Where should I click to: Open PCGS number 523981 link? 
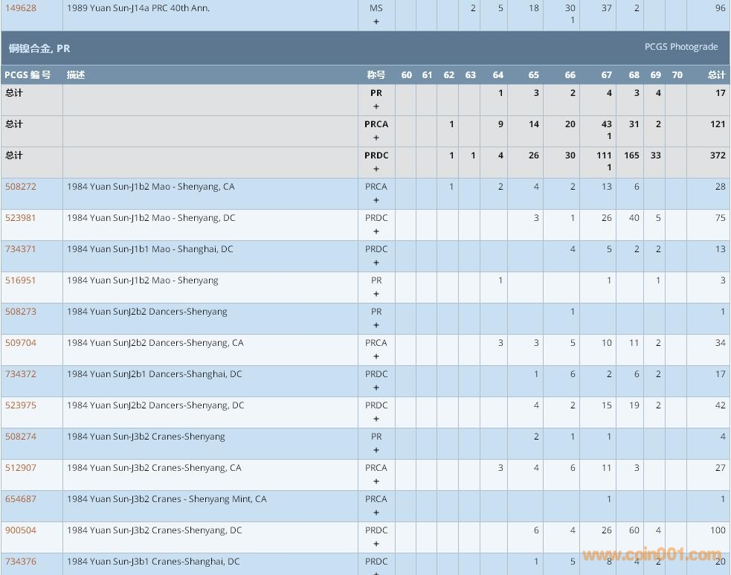tap(20, 218)
